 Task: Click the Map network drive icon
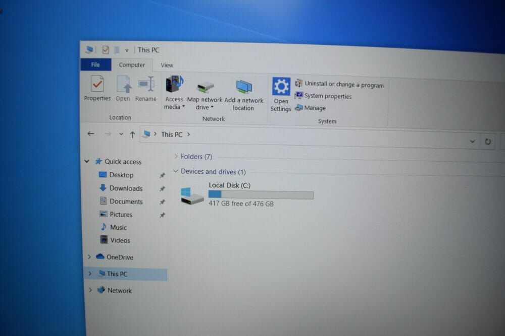205,87
